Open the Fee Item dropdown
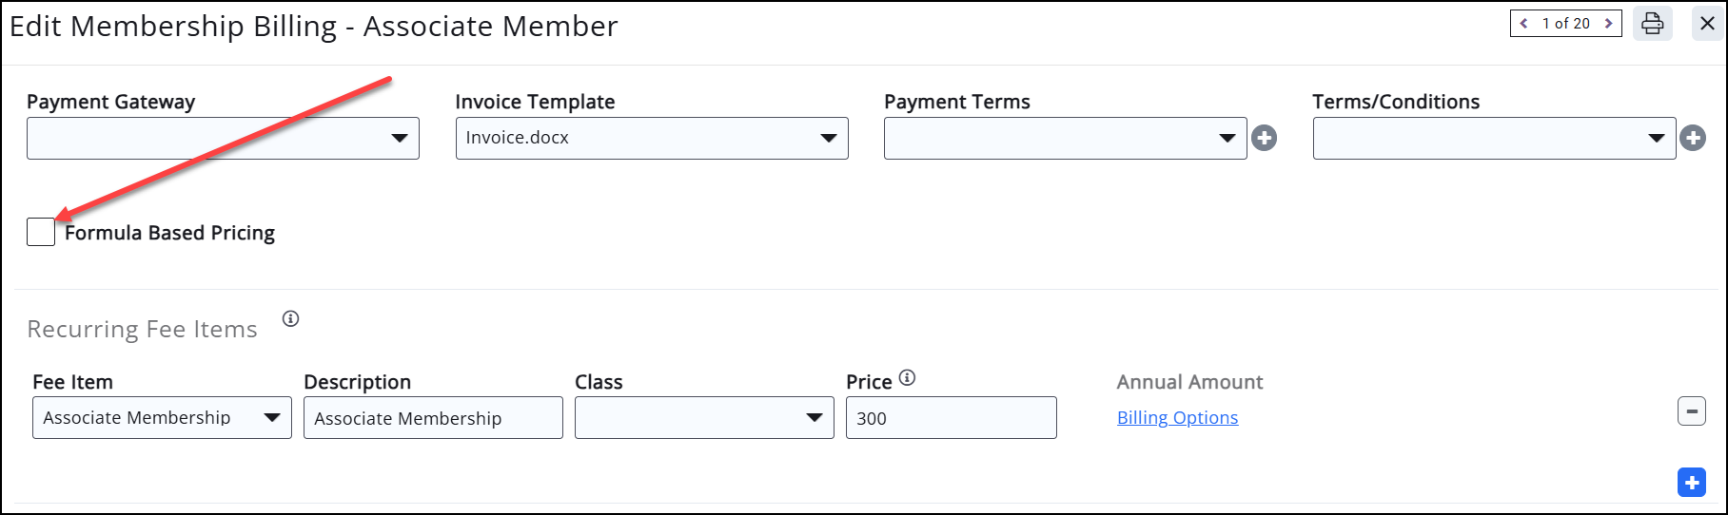Image resolution: width=1728 pixels, height=515 pixels. (162, 418)
